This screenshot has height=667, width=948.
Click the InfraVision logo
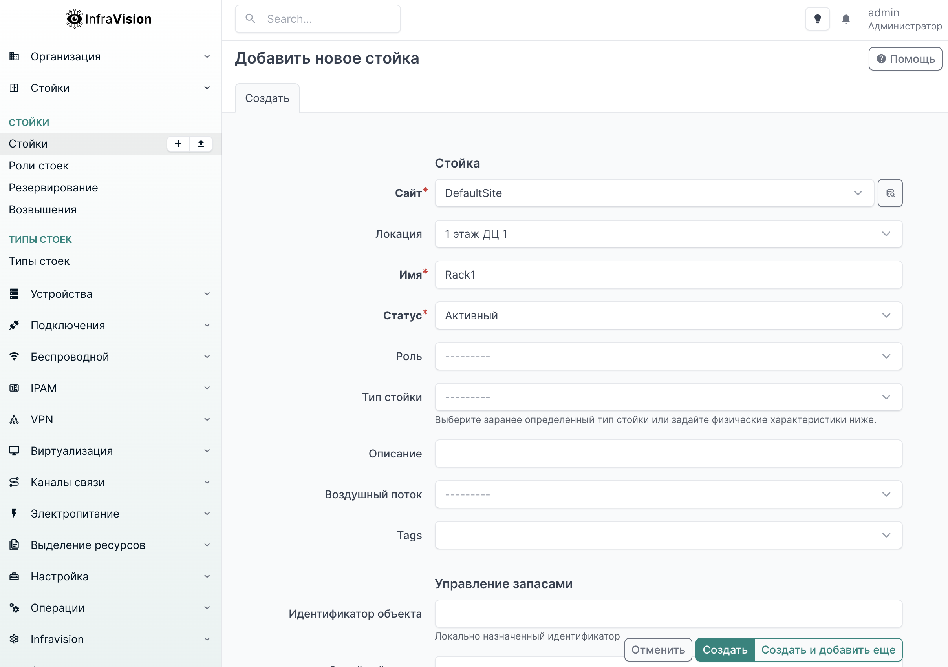pos(109,19)
